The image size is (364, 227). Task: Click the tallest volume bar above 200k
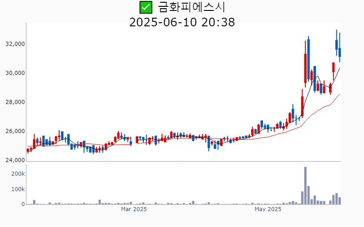(x=305, y=186)
